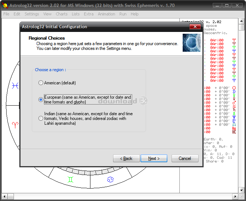246x201 pixels.
Task: Click the horizontal scrollbar thumb
Action: point(11,197)
